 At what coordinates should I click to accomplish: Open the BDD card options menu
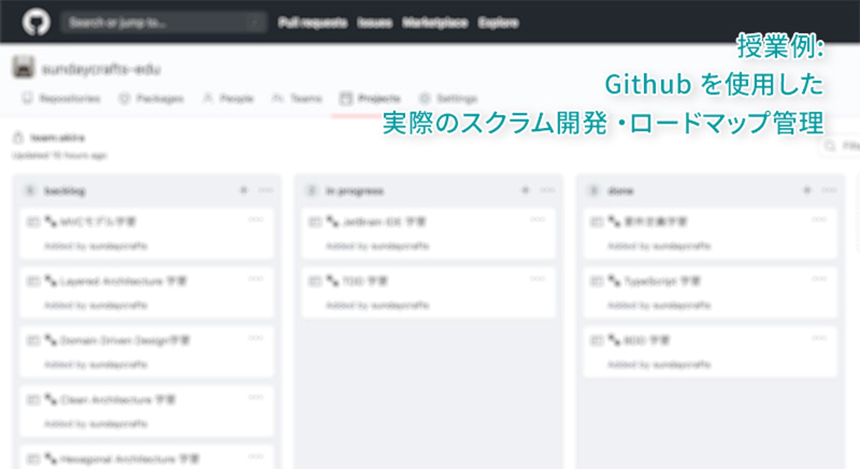click(x=819, y=338)
